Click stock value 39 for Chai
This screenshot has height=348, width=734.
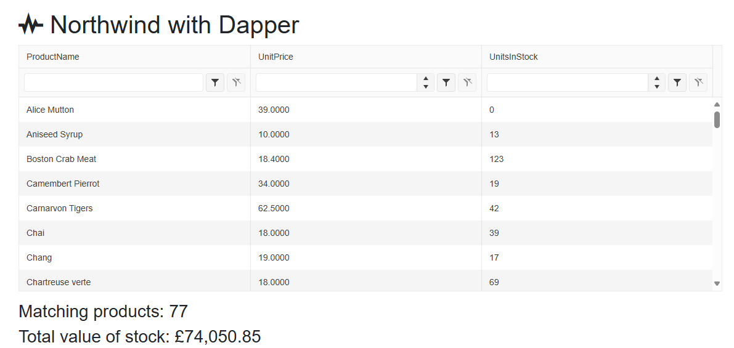pos(597,233)
